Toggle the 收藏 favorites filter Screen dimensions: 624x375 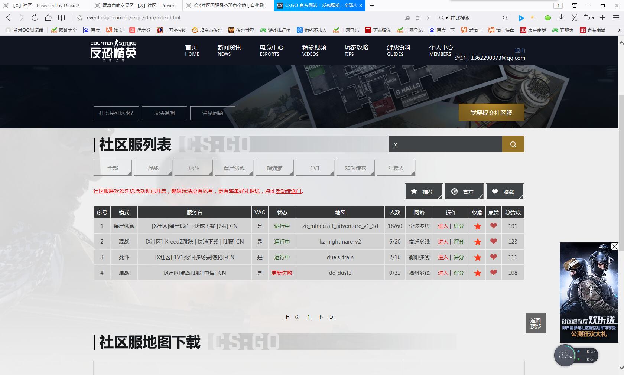(505, 192)
